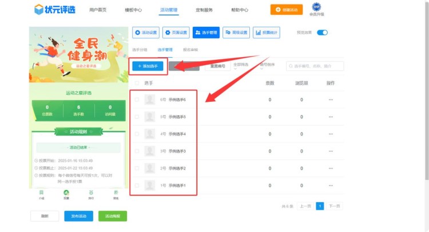Focus the contestant search input field
The height and width of the screenshot is (232, 429).
point(315,66)
